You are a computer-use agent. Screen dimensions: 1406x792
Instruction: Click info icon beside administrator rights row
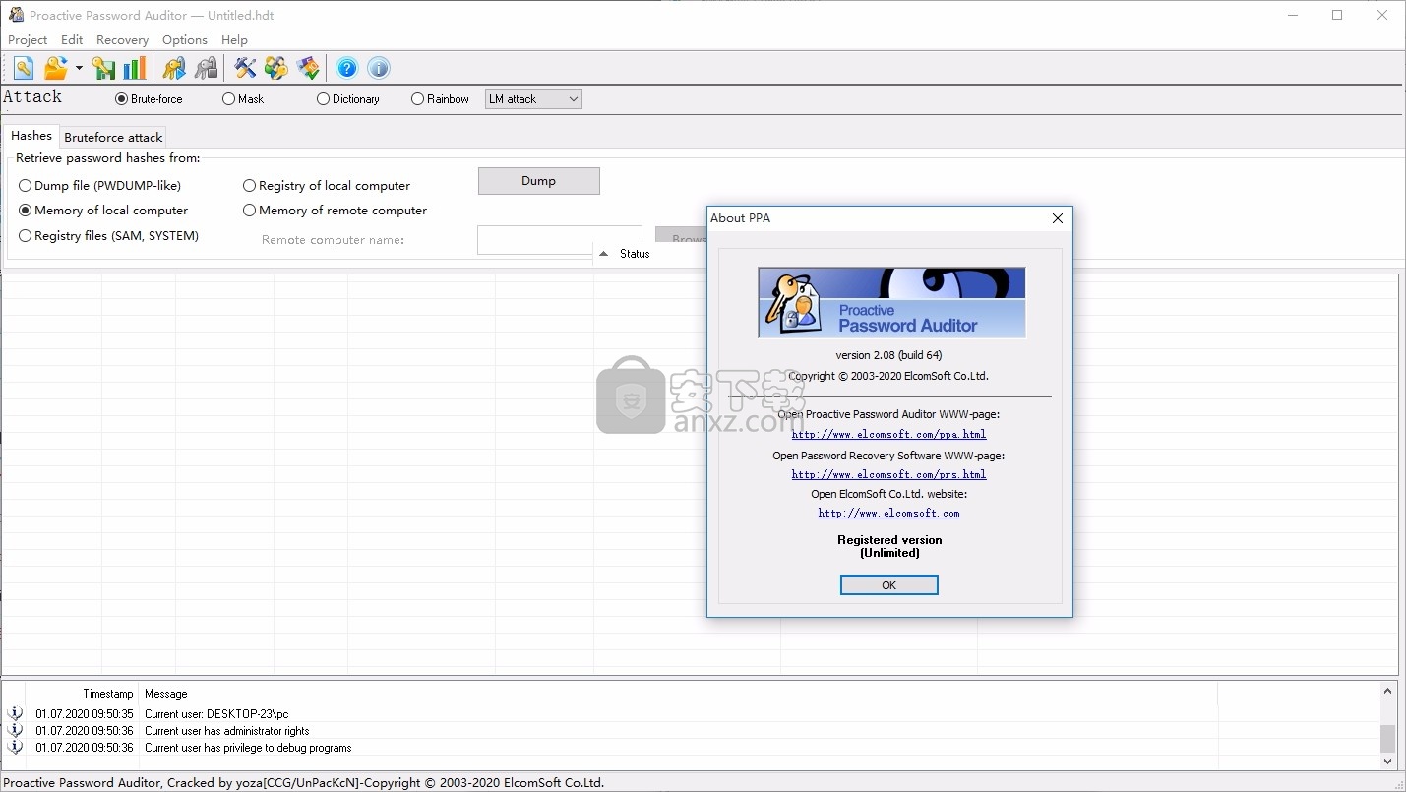15,730
